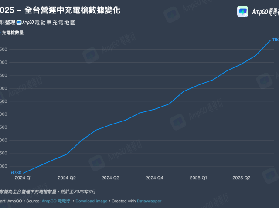Viewport: 279px width, 208px height.
Task: Select the 2024 Q4 axis label
Action: pyautogui.click(x=154, y=178)
